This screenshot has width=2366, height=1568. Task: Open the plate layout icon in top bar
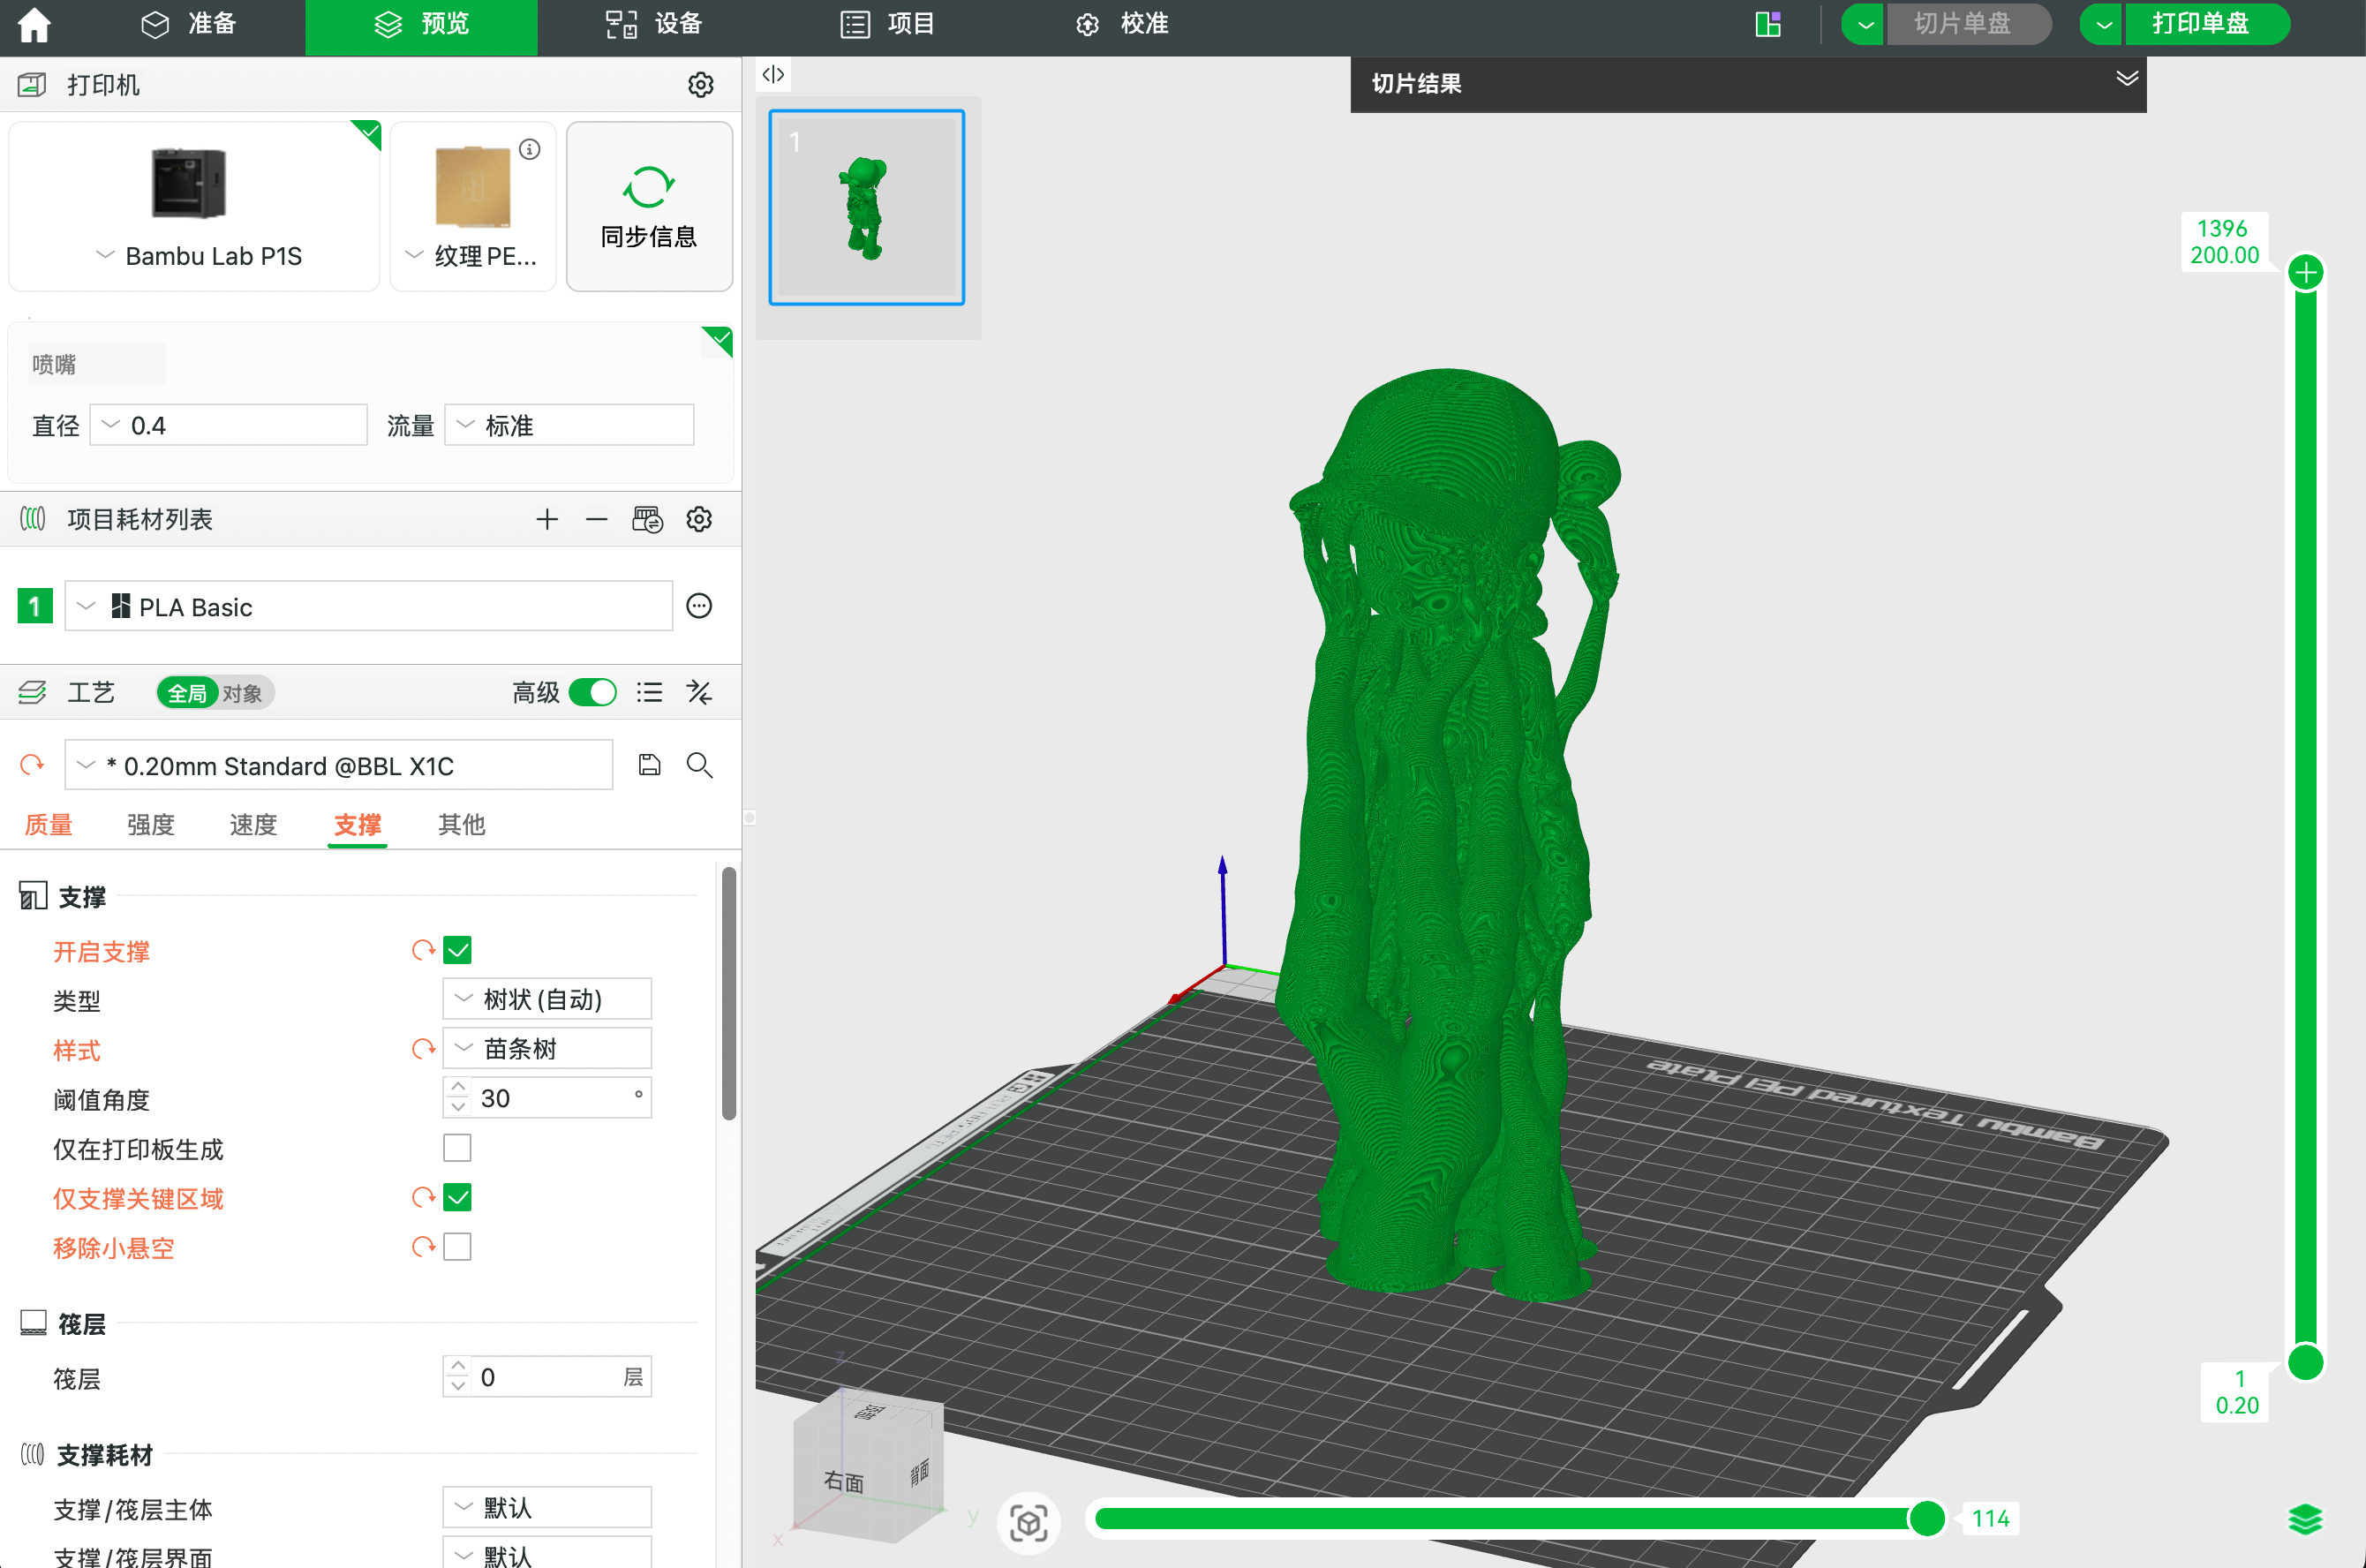(1768, 24)
